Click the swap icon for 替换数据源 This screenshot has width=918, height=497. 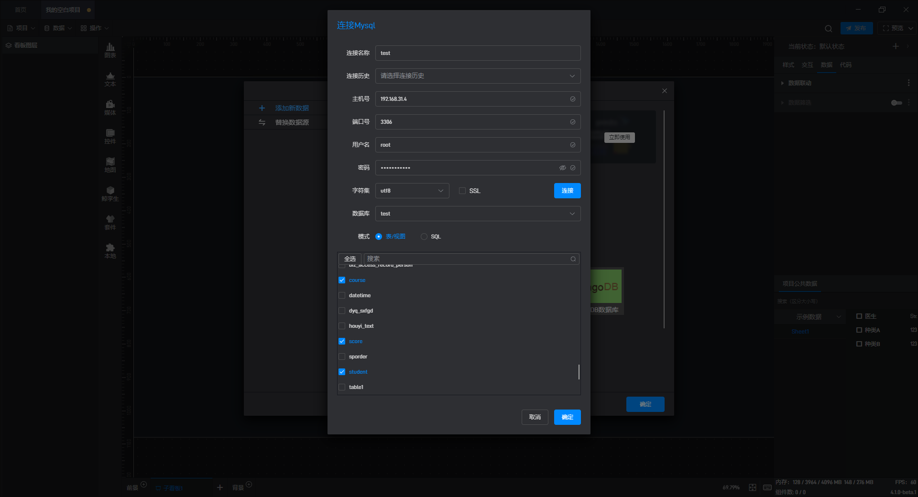[262, 122]
